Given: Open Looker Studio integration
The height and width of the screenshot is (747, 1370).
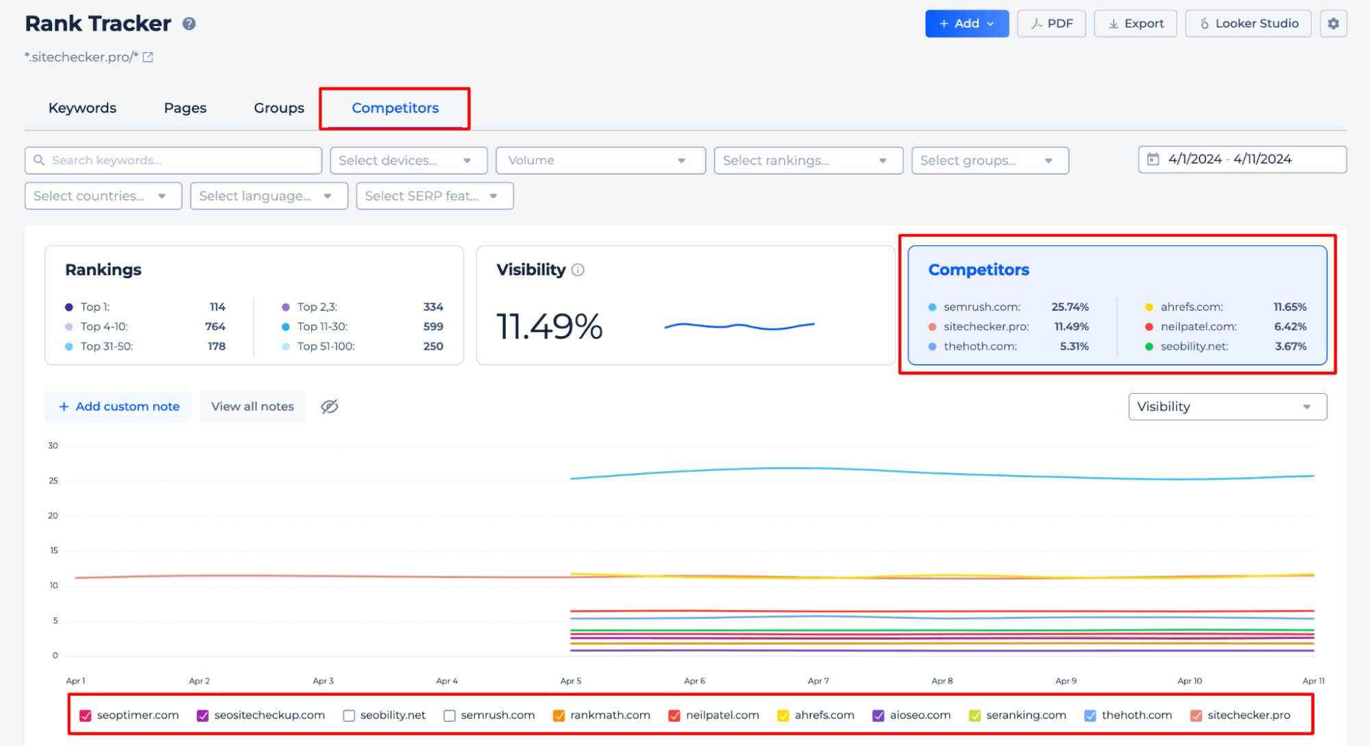Looking at the screenshot, I should click(x=1248, y=24).
